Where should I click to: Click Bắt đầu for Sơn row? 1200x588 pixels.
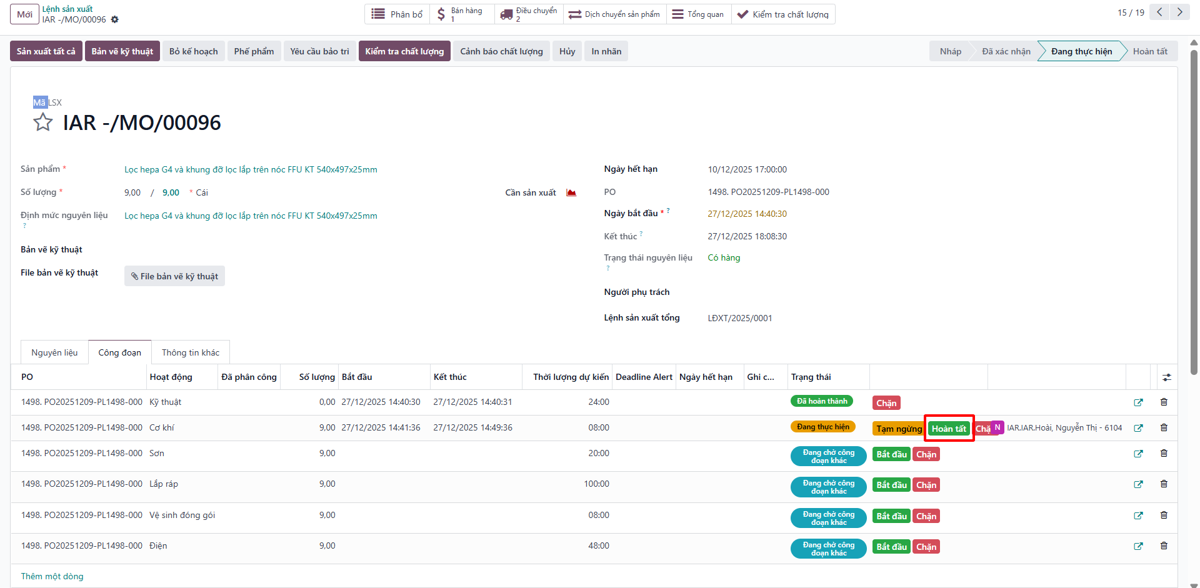click(x=891, y=454)
